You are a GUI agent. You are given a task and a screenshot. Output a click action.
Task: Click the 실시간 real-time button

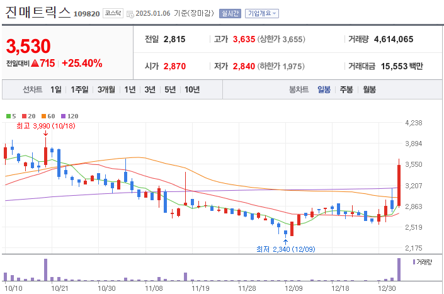[x=230, y=13]
